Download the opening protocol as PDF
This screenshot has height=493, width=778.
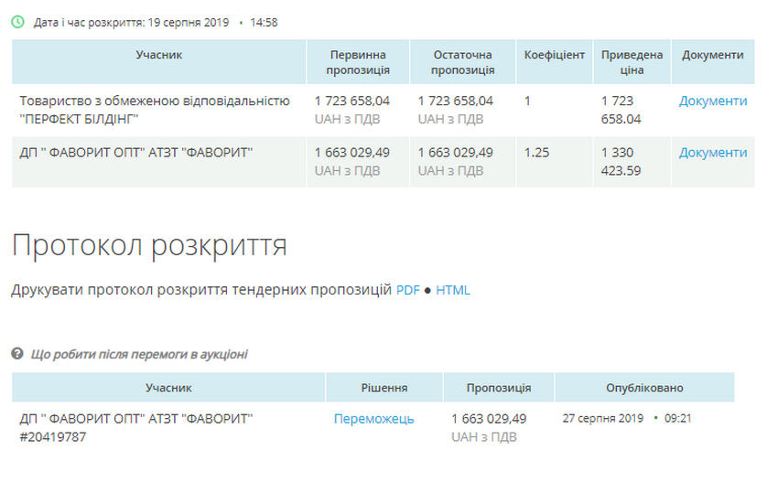point(407,291)
